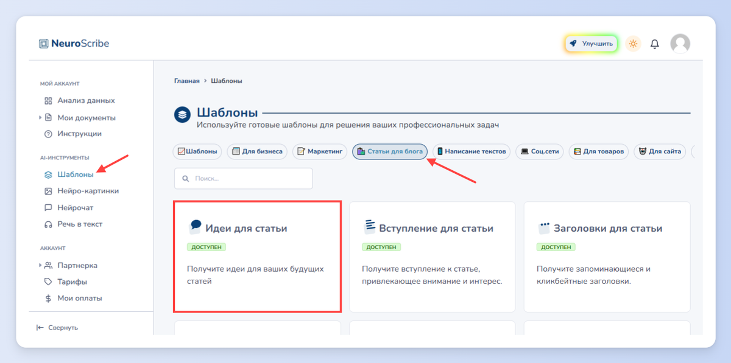Image resolution: width=731 pixels, height=363 pixels.
Task: Open Инструкции in sidebar
Action: point(80,134)
